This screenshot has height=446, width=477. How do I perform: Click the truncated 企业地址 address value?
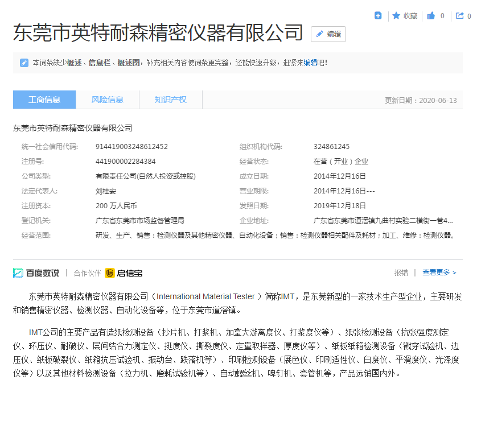click(x=383, y=221)
